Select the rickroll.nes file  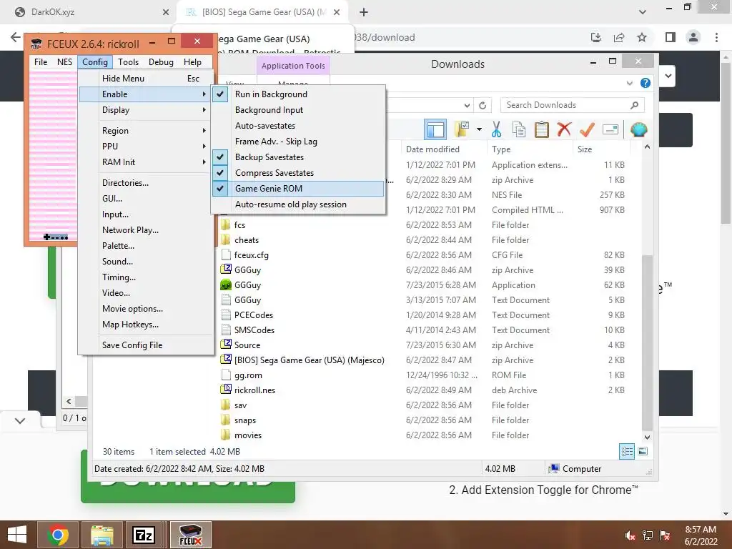point(254,390)
